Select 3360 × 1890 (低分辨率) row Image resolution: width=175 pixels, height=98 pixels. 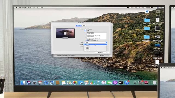pos(97,35)
